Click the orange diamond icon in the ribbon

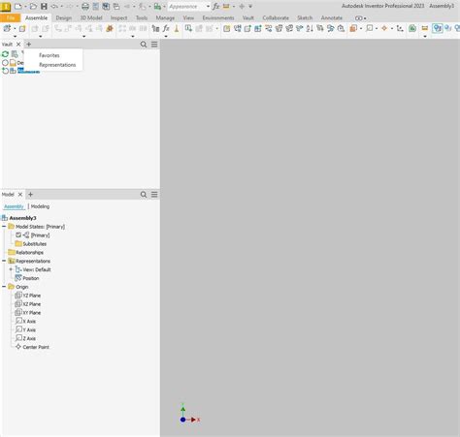384,28
